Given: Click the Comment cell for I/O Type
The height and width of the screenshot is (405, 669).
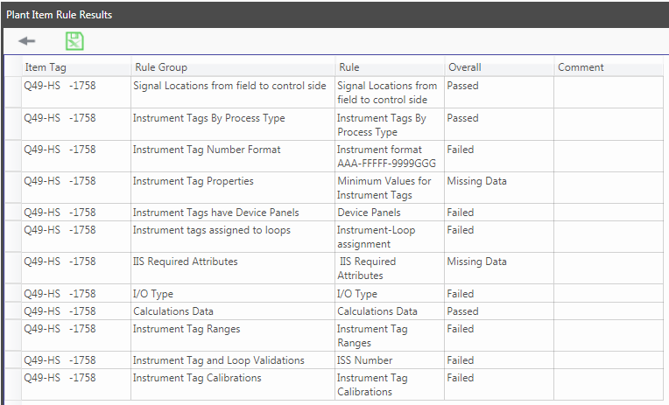Looking at the screenshot, I should click(610, 294).
